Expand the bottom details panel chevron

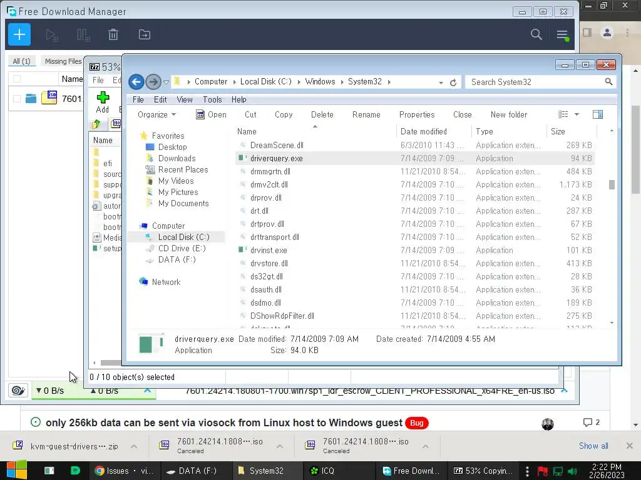coord(565,391)
